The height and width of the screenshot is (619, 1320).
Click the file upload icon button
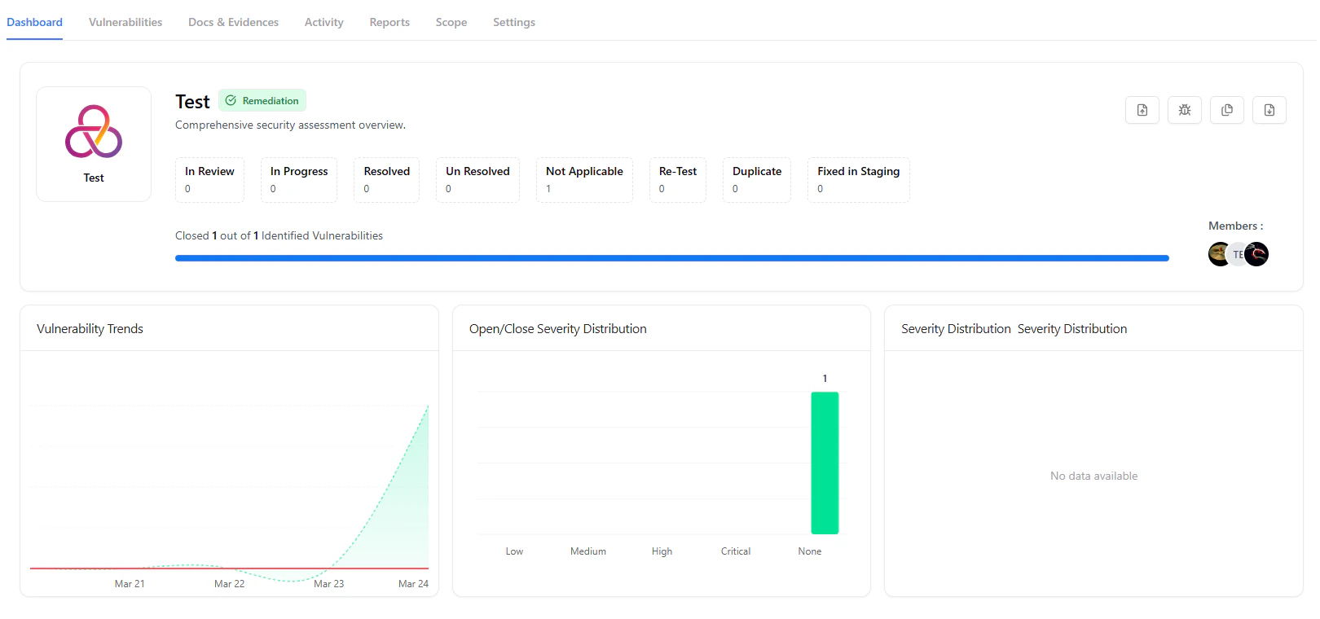coord(1142,110)
